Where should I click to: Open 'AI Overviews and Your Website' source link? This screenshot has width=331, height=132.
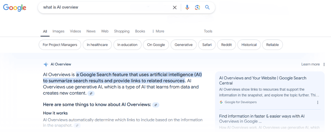point(263,81)
